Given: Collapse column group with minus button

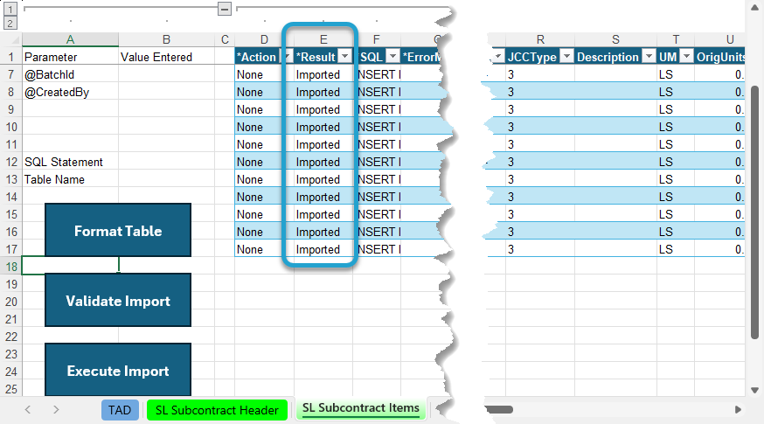Looking at the screenshot, I should [x=225, y=9].
